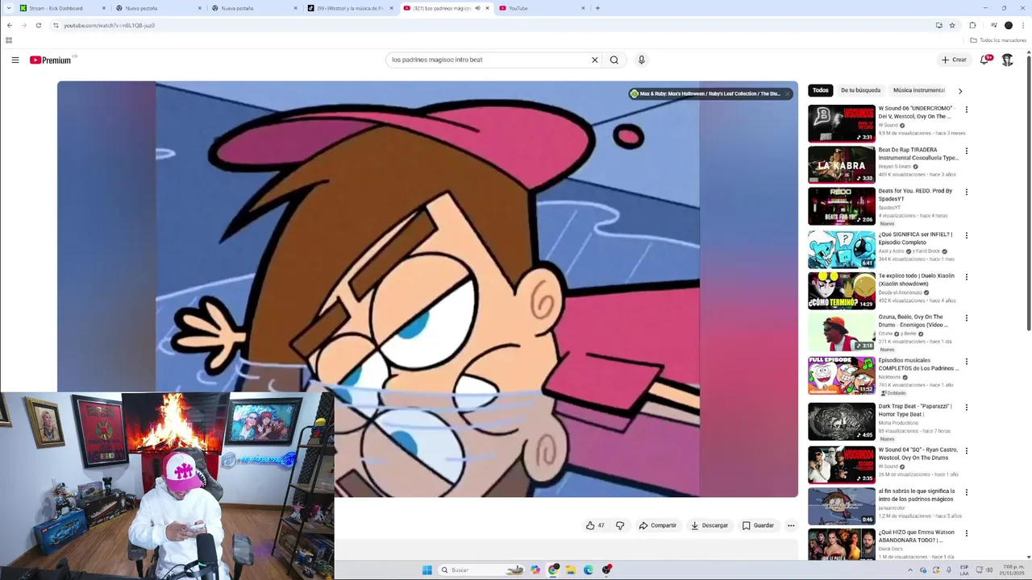Select the De tu búsqueda filter chip

pyautogui.click(x=860, y=90)
